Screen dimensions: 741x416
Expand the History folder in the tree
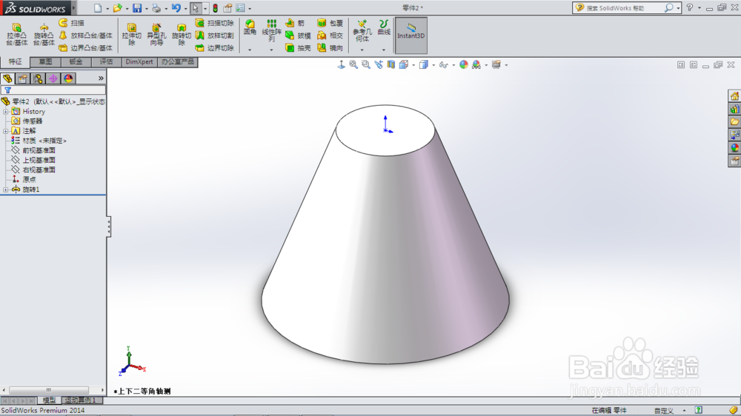click(6, 112)
